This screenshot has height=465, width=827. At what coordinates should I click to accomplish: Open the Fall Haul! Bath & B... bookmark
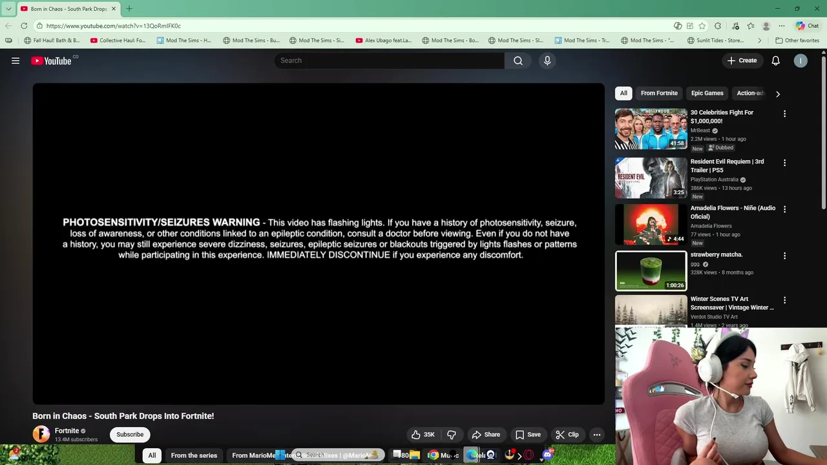click(x=52, y=40)
